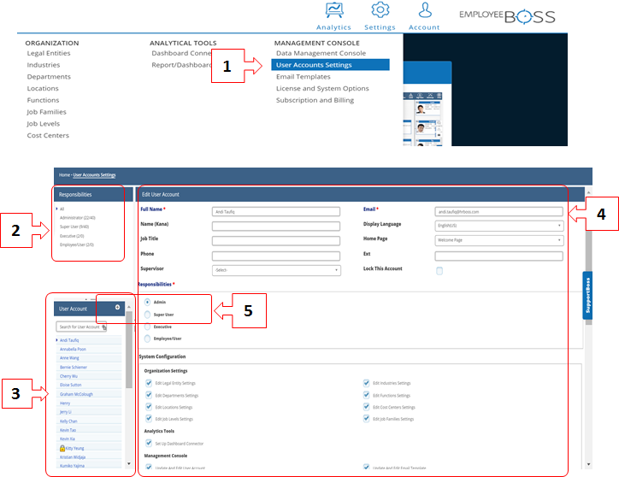619x477 pixels.
Task: Select user Graham McColough
Action: pyautogui.click(x=76, y=394)
